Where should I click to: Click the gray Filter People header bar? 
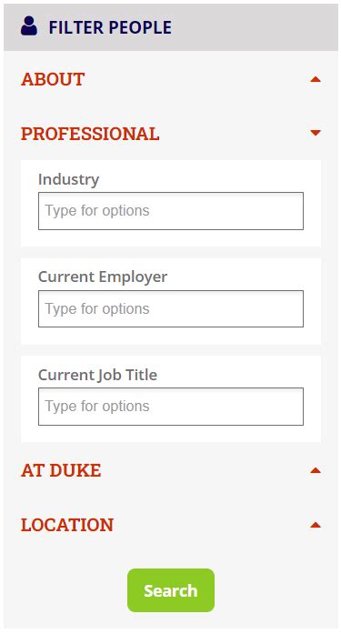click(x=171, y=27)
